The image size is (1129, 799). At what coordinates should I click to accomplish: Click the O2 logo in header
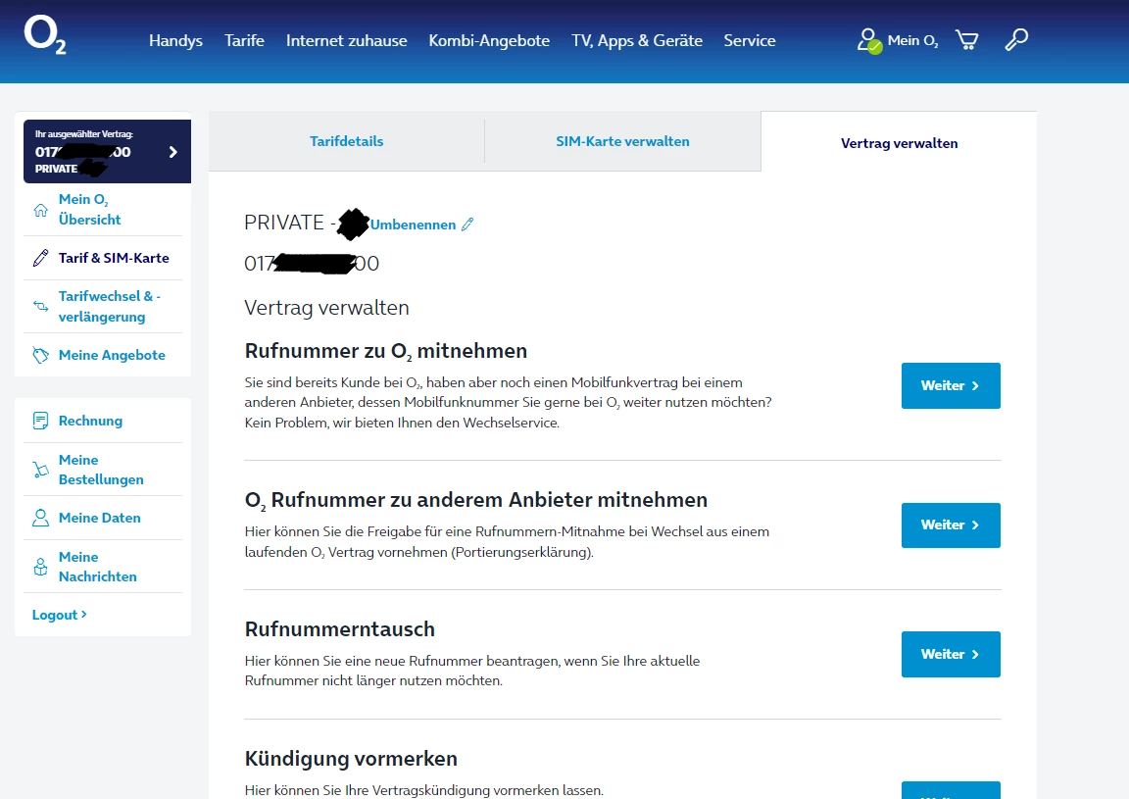click(45, 35)
